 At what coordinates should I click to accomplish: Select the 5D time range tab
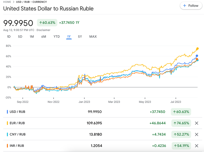20,37
